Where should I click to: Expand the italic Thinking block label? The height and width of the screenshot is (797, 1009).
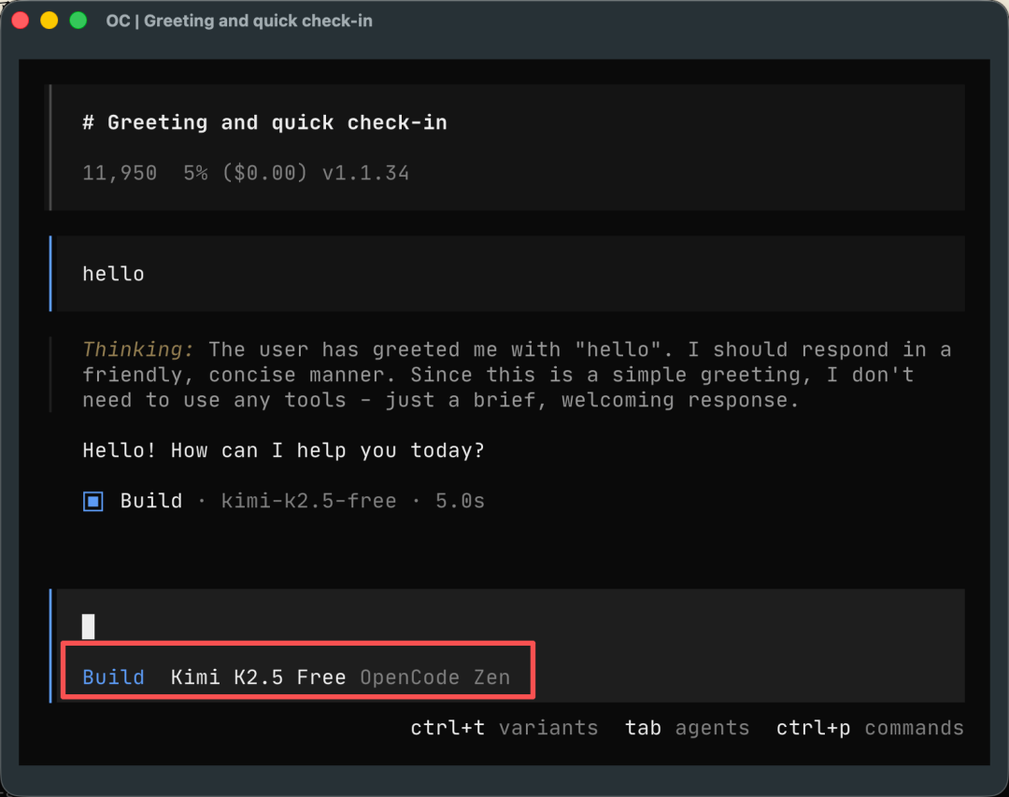coord(138,349)
